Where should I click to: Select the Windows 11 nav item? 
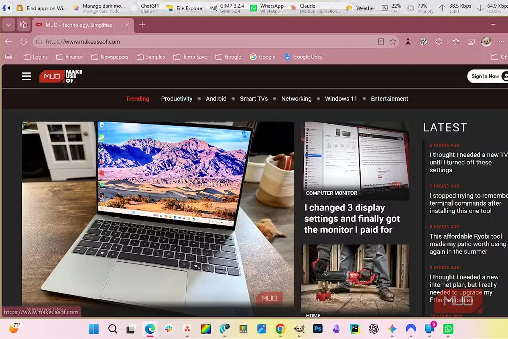coord(341,99)
